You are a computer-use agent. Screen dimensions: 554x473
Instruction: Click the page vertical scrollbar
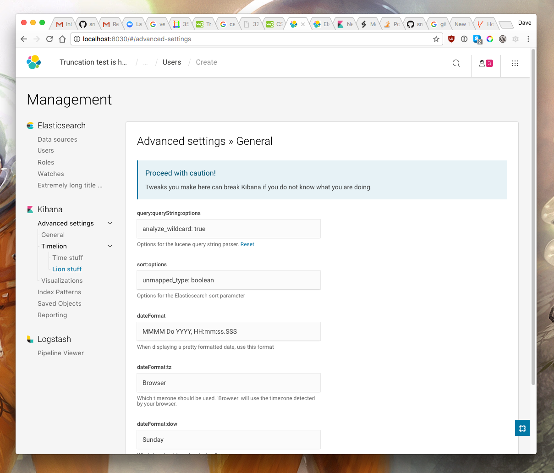pyautogui.click(x=533, y=216)
